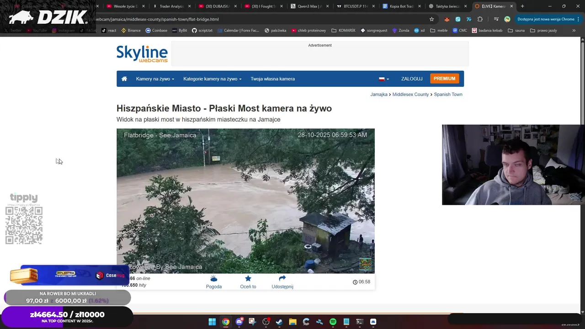Open the Calendar Forex Factory bookmark

[x=238, y=31]
